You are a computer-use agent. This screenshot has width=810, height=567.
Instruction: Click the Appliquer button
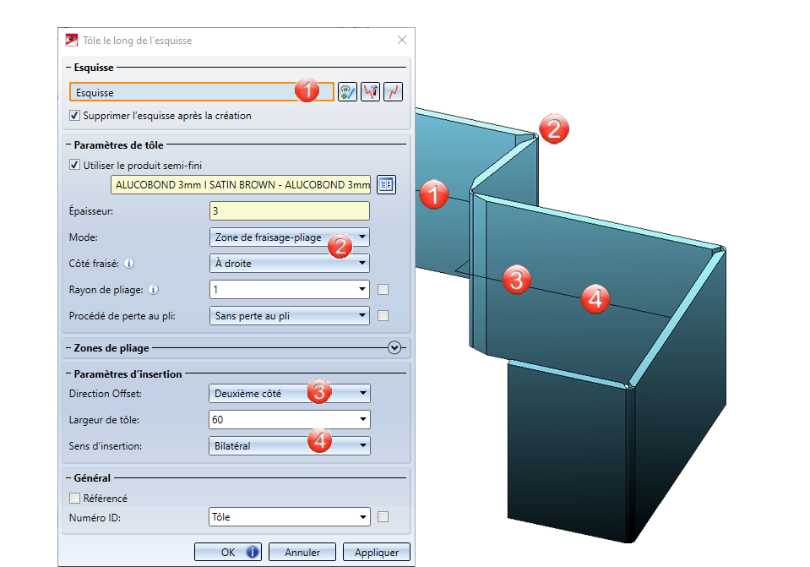(x=377, y=552)
